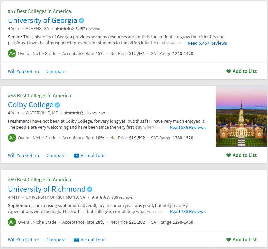Add Colby College to list
The width and height of the screenshot is (268, 249).
point(241,155)
